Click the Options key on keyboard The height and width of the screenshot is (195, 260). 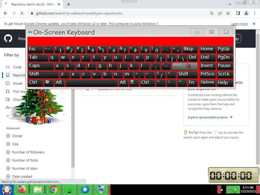(208, 83)
